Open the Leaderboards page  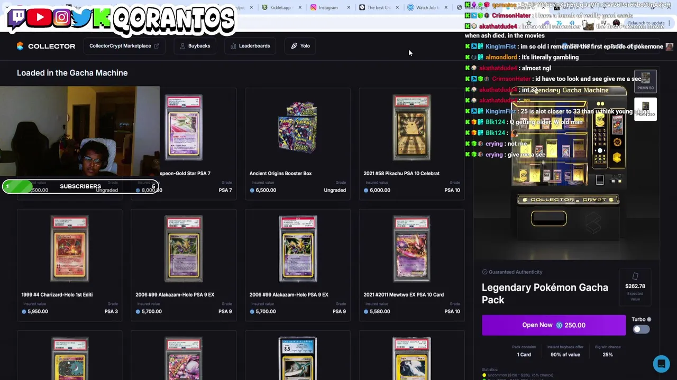point(250,46)
